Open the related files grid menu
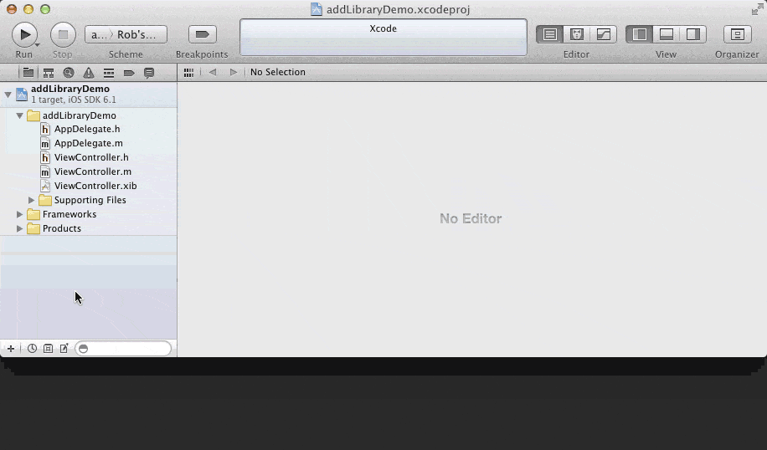 [188, 72]
